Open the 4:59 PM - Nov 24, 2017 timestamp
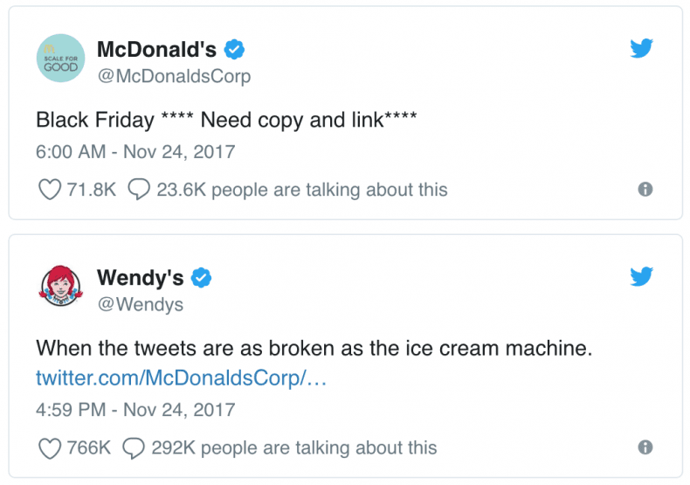 click(x=135, y=409)
